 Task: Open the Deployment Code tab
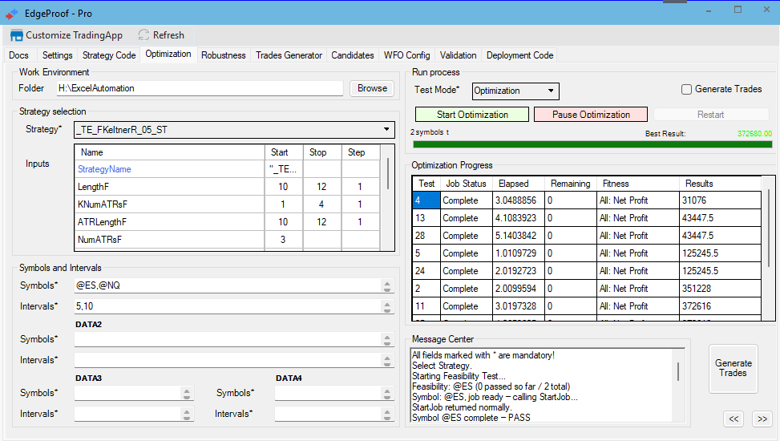(x=519, y=55)
